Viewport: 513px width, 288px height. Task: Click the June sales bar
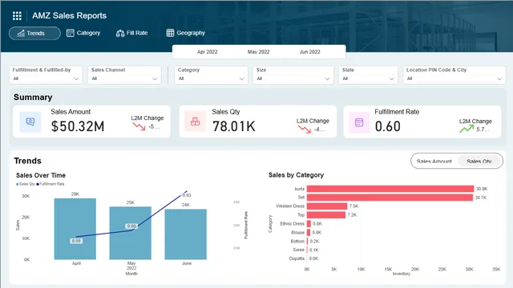coord(185,234)
